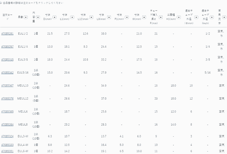Open the 適合チューブ外径 (inch) filter dropdown
The image size is (227, 154).
point(212,17)
